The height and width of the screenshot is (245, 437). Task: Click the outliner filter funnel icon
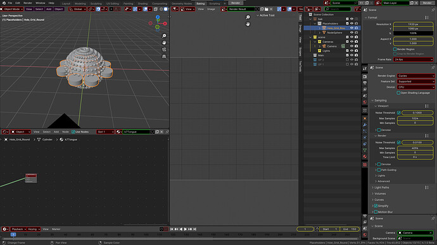point(357,9)
